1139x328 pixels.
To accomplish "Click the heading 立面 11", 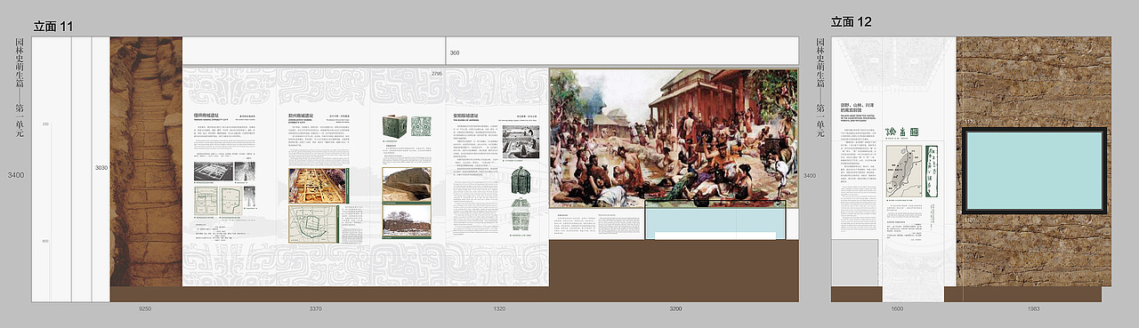I will (53, 26).
